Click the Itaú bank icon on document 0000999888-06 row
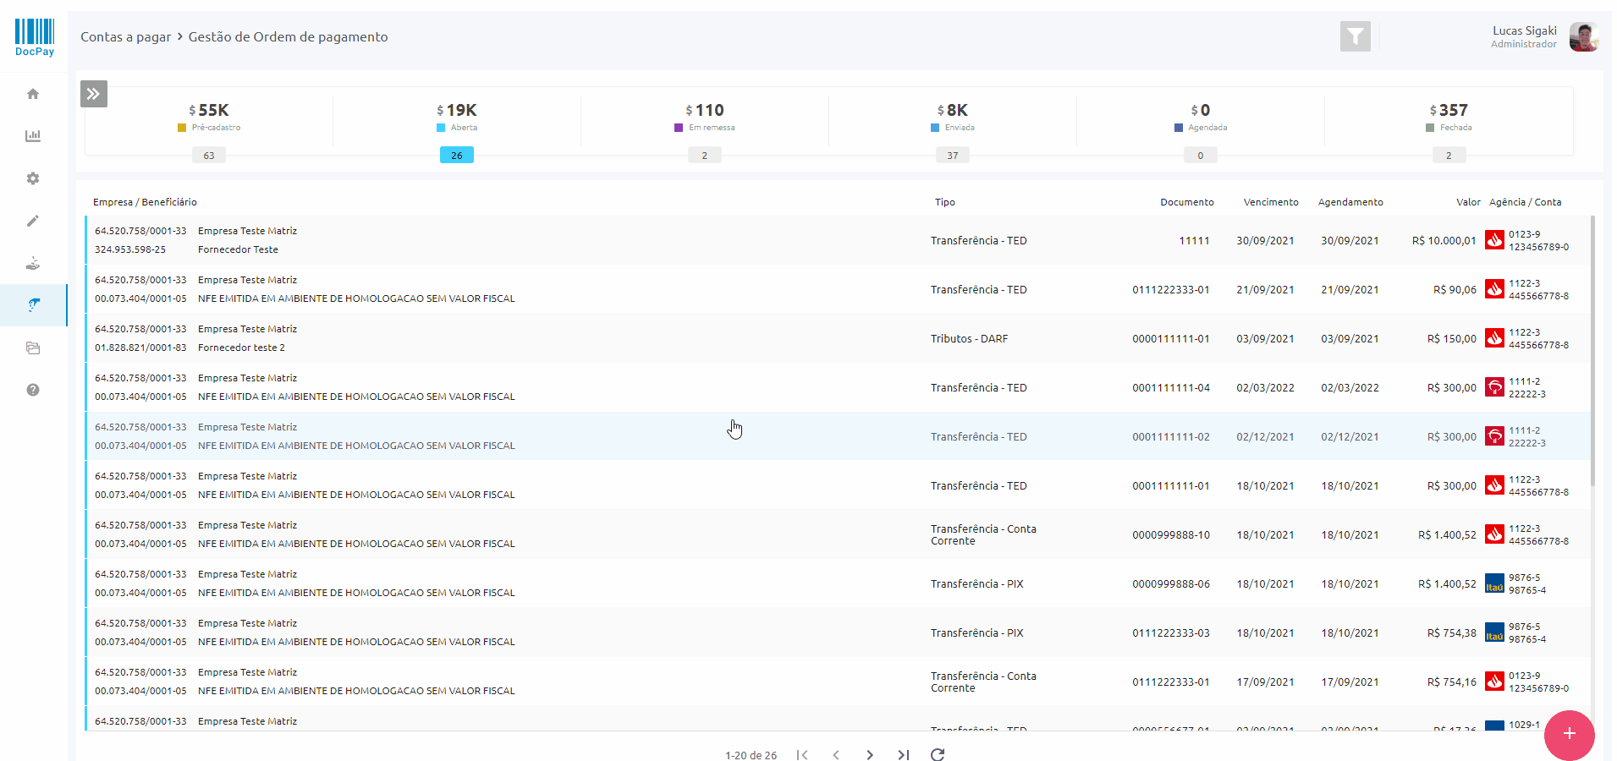This screenshot has width=1617, height=761. click(1494, 583)
